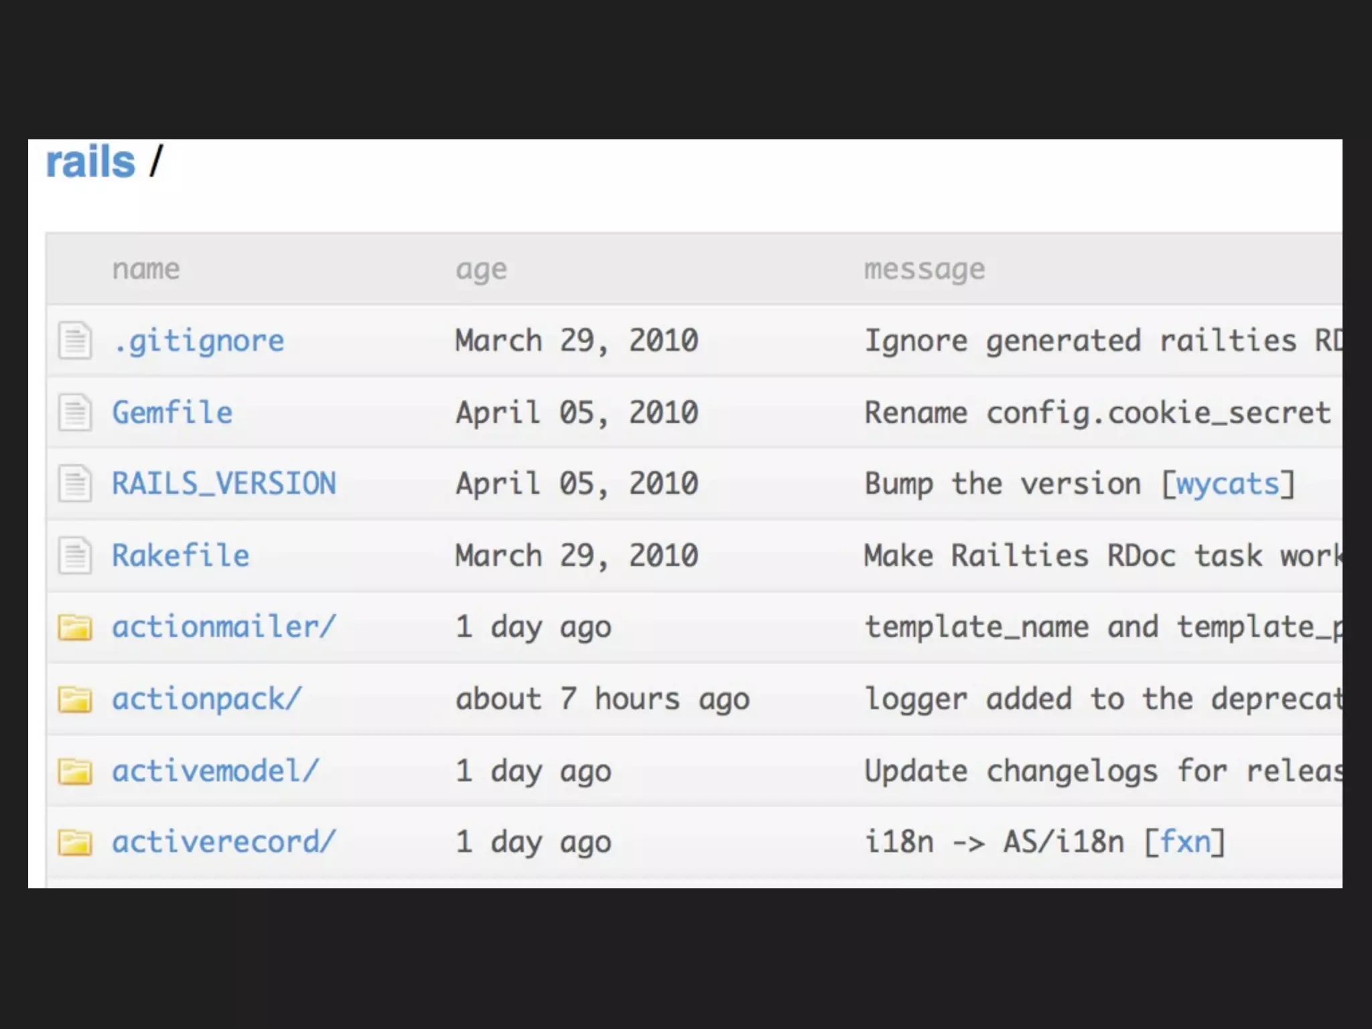Open the .gitignore file link
This screenshot has height=1029, width=1372.
point(198,341)
